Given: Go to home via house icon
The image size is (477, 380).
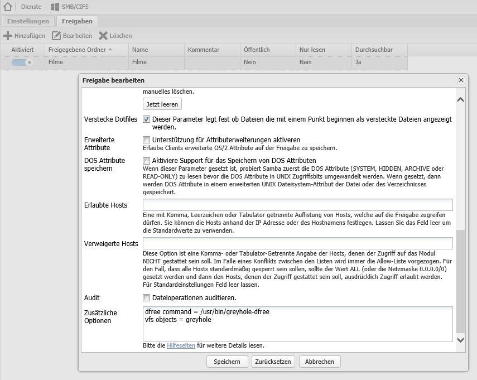Looking at the screenshot, I should pos(8,7).
